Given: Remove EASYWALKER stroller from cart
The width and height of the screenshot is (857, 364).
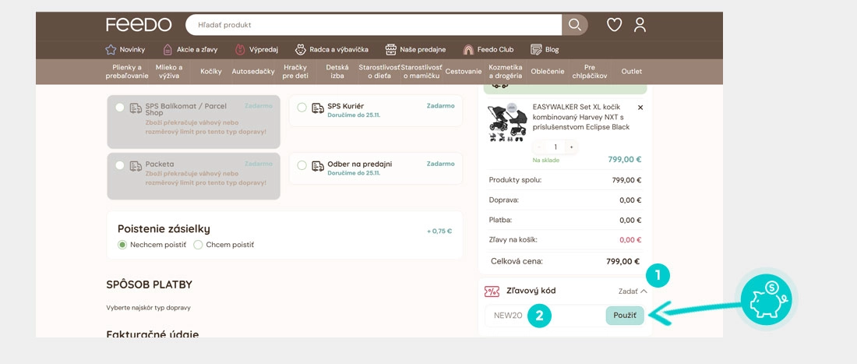Looking at the screenshot, I should point(640,108).
